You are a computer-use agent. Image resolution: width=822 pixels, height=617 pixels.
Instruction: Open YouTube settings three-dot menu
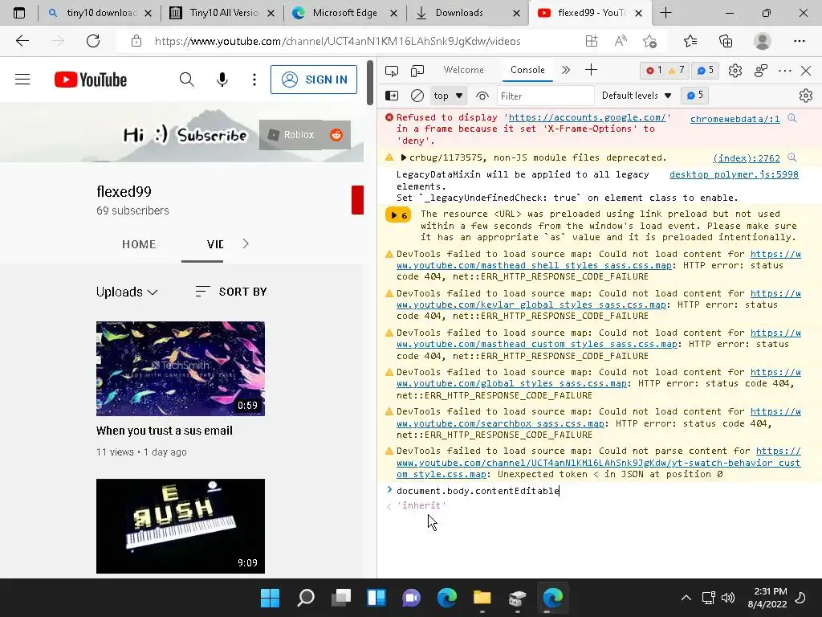(254, 80)
